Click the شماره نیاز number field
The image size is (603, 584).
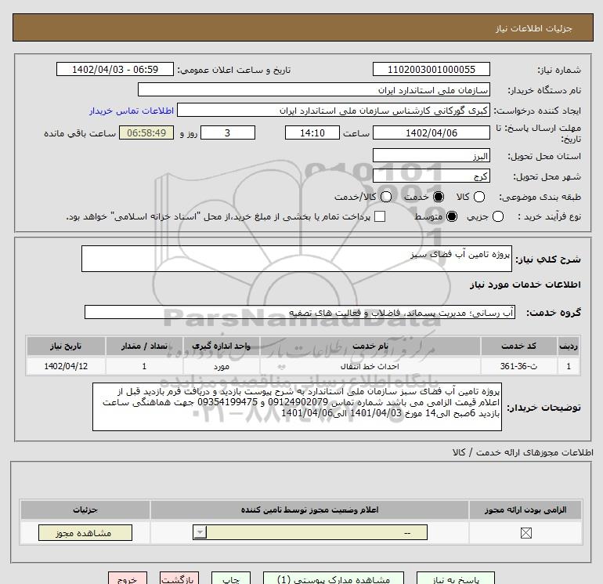431,69
